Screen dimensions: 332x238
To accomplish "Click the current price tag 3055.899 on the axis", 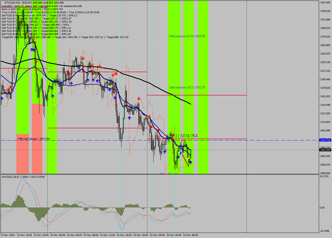I will click(325, 150).
